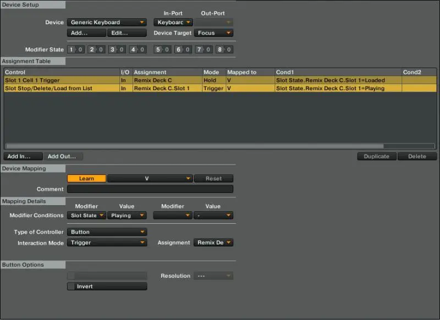Delete the selected assignment
This screenshot has height=320, width=440.
click(x=417, y=156)
